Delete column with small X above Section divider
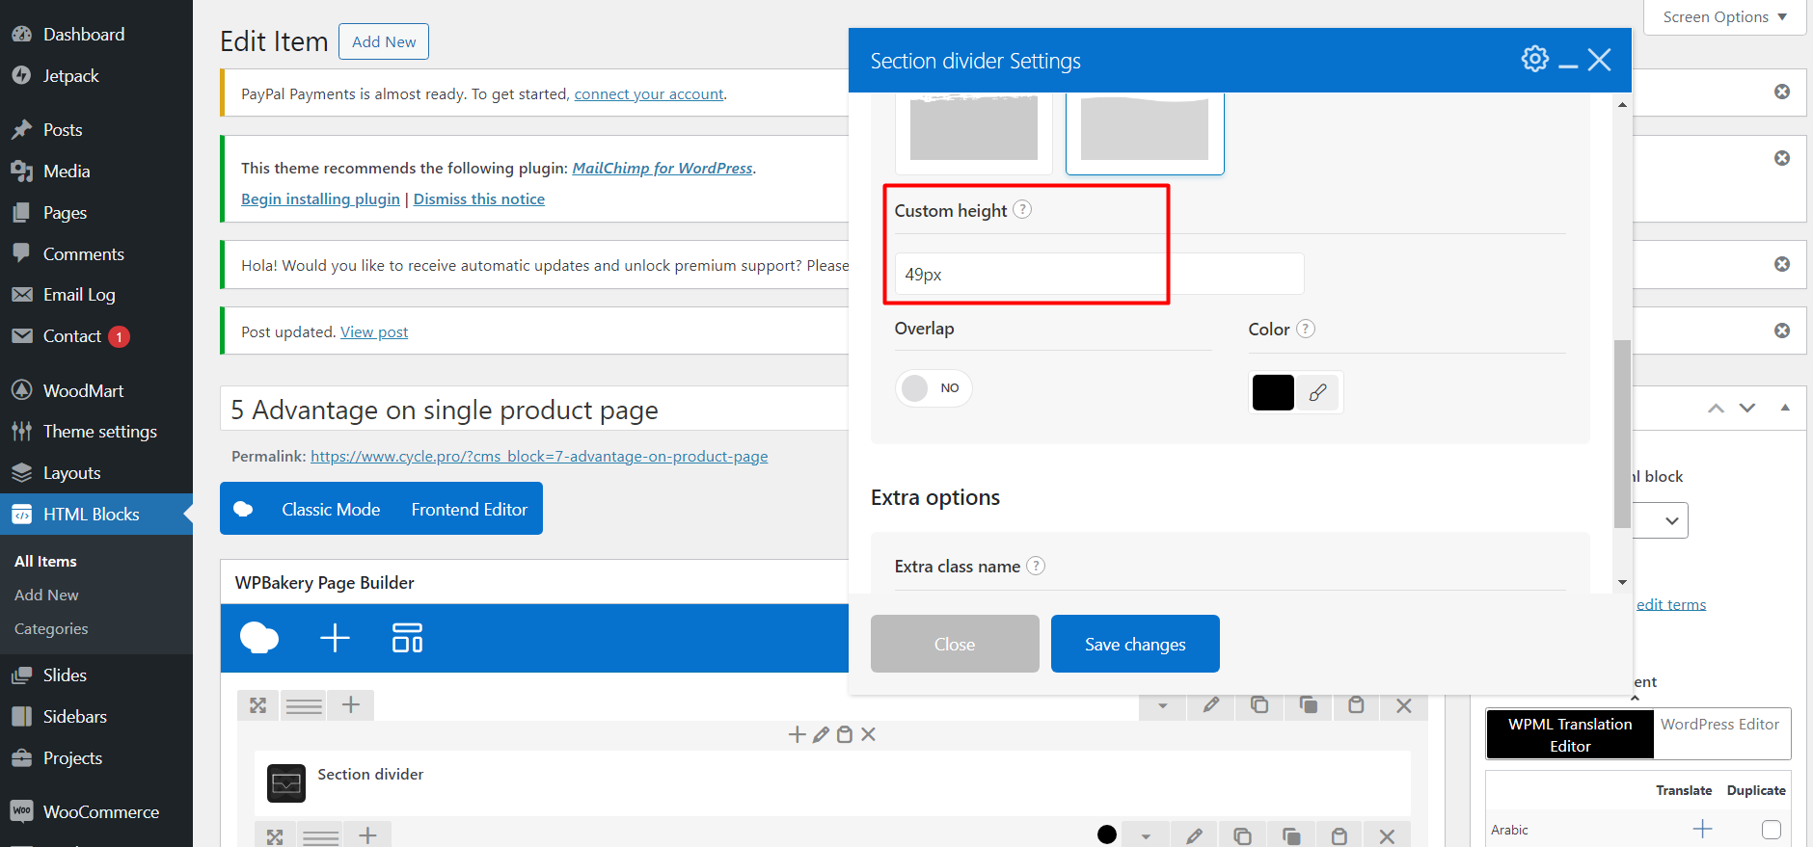1813x847 pixels. [868, 734]
